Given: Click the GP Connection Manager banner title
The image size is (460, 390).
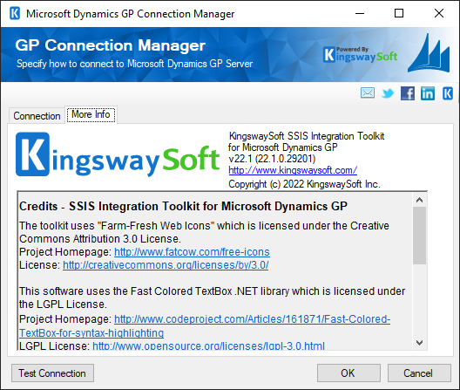Looking at the screenshot, I should [x=111, y=45].
